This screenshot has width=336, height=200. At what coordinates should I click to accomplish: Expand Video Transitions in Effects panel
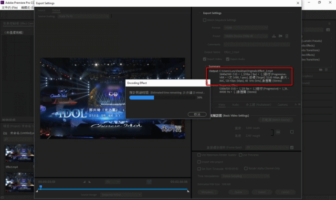click(311, 60)
